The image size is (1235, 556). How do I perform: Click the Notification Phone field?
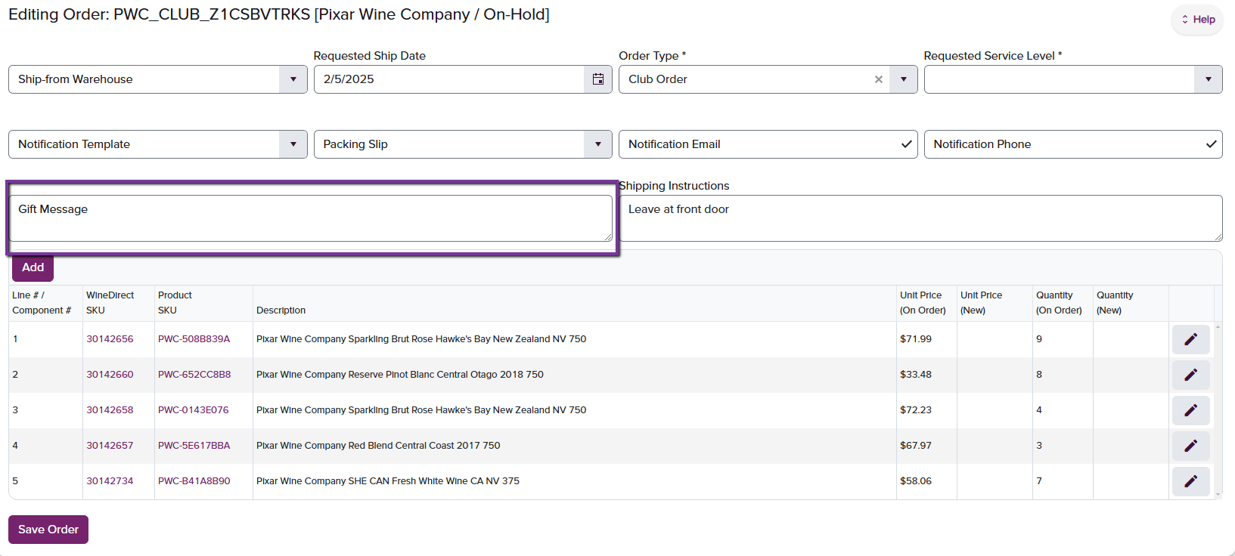1072,144
